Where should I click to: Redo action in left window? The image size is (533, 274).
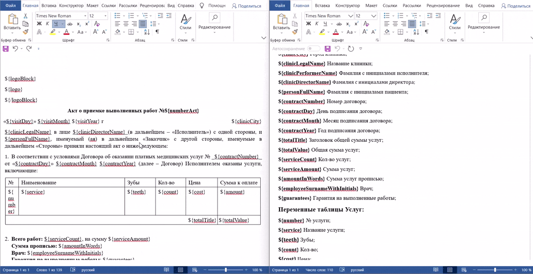pos(29,48)
